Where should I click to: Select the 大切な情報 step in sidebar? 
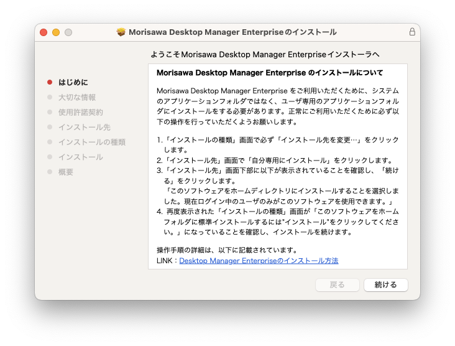77,97
